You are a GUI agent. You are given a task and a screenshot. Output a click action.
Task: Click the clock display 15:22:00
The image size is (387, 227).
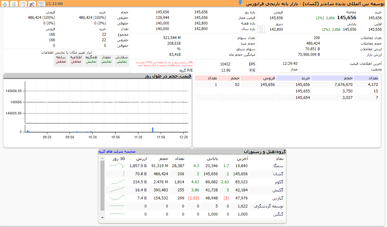tap(54, 4)
